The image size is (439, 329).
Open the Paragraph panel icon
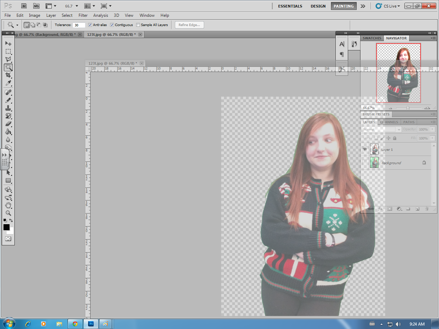[342, 54]
